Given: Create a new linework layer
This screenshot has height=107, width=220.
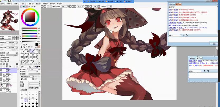Looking at the screenshot, I should (4, 64).
